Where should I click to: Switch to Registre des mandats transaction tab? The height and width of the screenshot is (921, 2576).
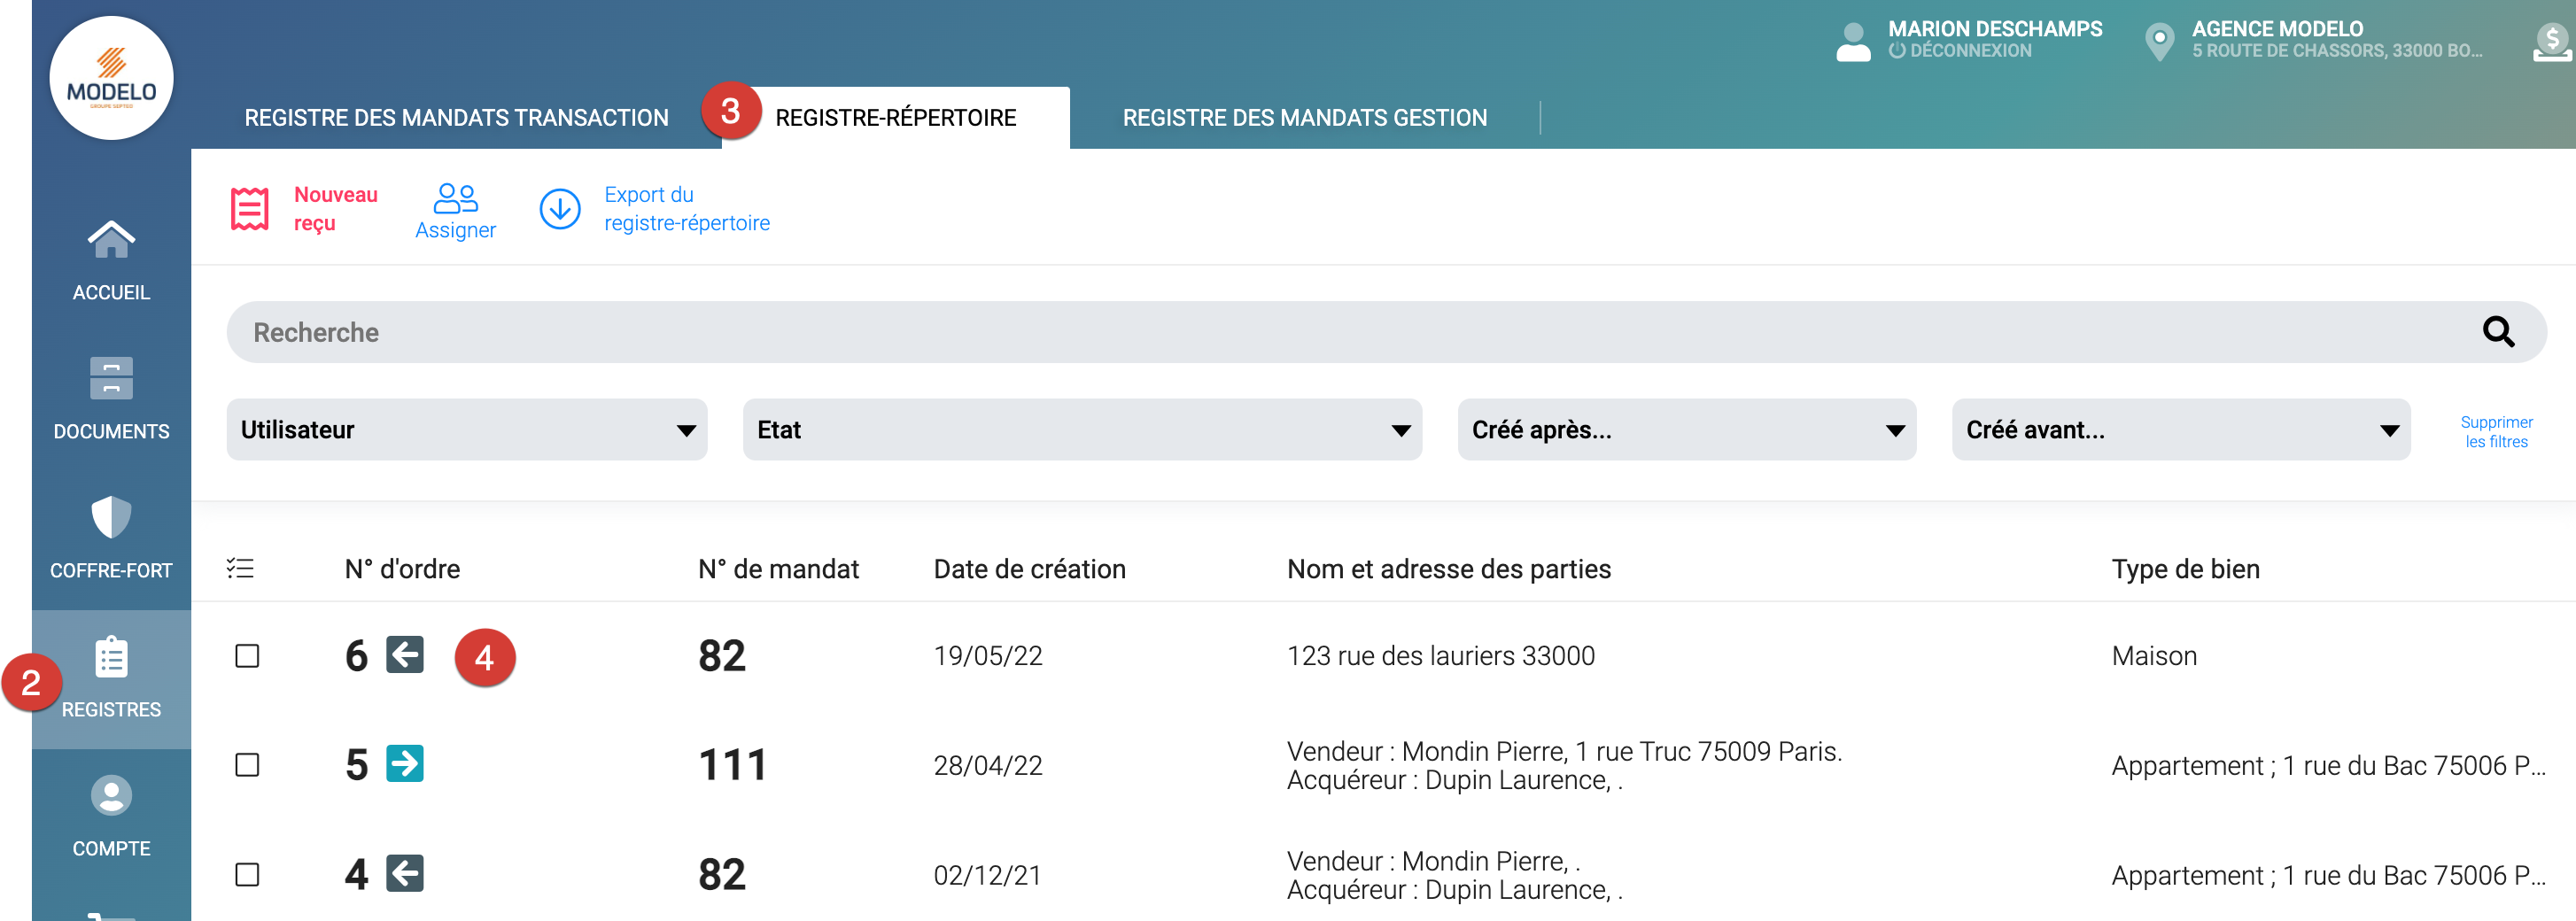pyautogui.click(x=456, y=118)
